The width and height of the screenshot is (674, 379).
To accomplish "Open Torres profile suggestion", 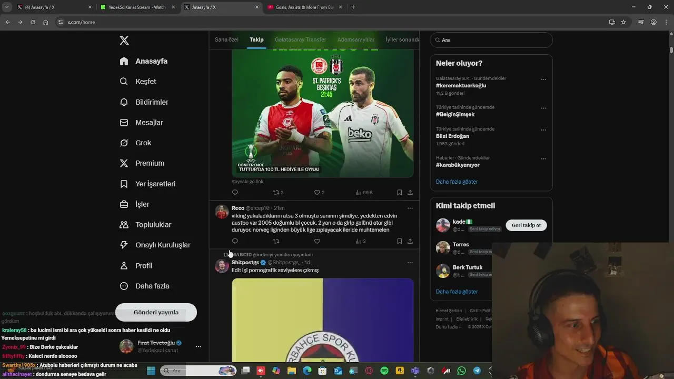I will tap(460, 245).
